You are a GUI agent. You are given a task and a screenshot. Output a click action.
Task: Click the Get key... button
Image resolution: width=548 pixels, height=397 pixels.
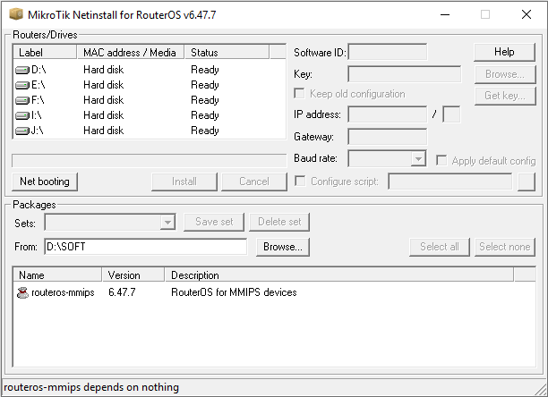coord(505,96)
